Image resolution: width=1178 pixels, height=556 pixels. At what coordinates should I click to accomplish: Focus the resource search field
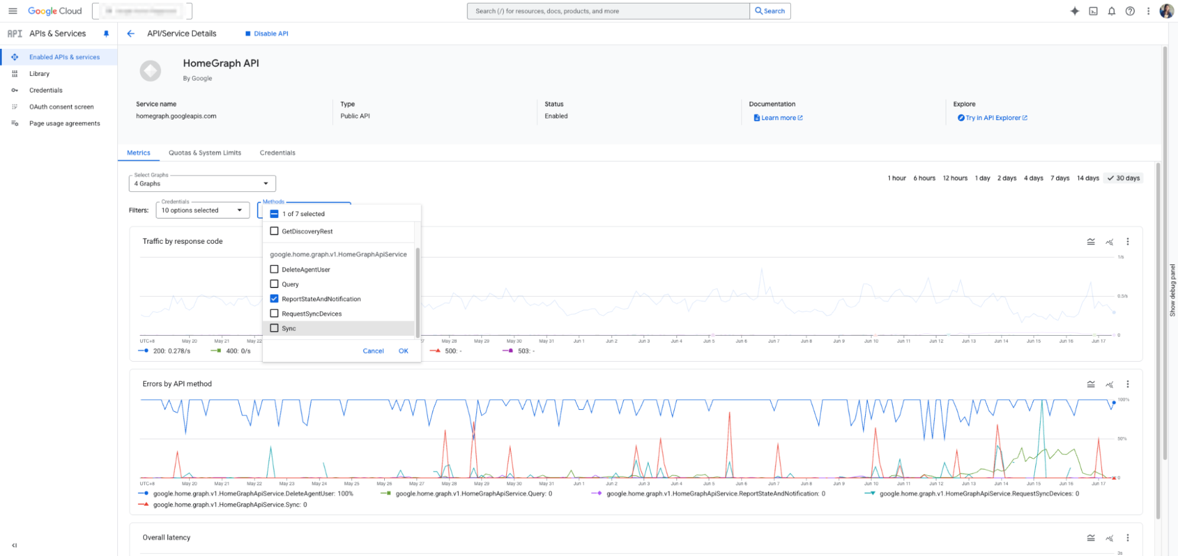point(607,11)
